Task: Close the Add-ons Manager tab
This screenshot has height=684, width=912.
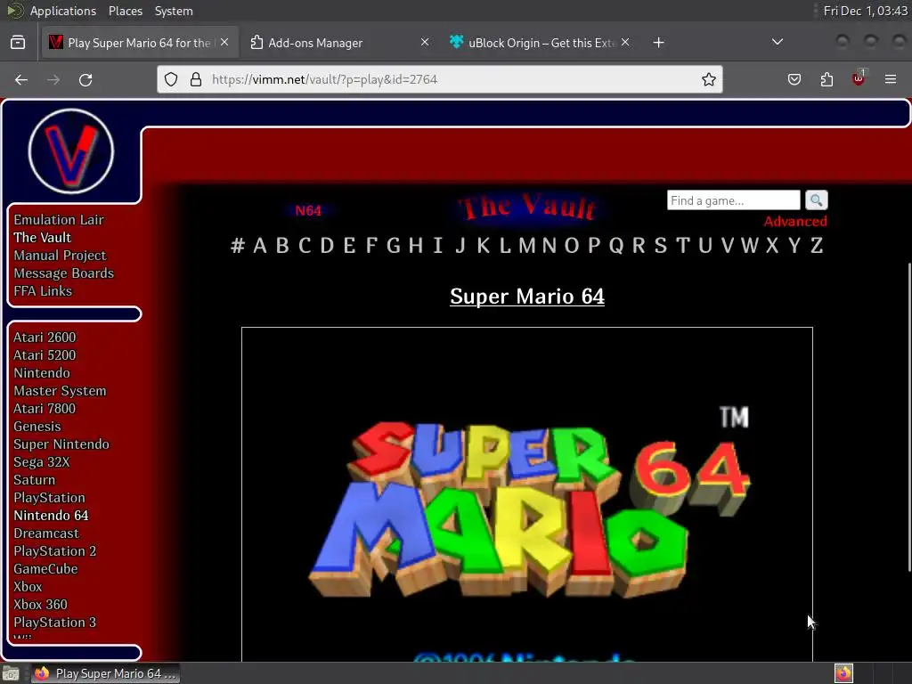Action: point(425,42)
